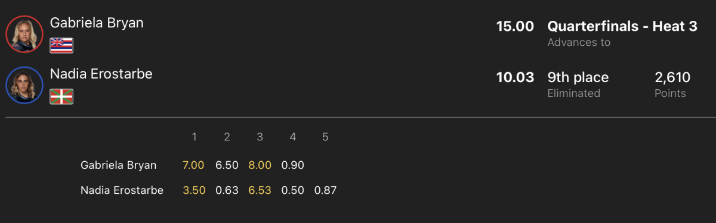
Task: Open Nadia Erostarbe athlete name link
Action: point(101,74)
